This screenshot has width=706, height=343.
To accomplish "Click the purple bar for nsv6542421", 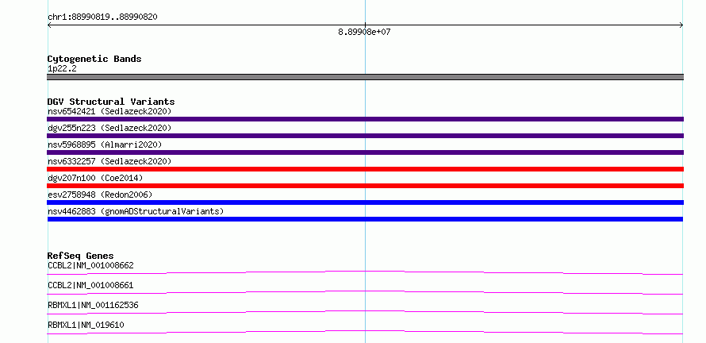I will (365, 119).
